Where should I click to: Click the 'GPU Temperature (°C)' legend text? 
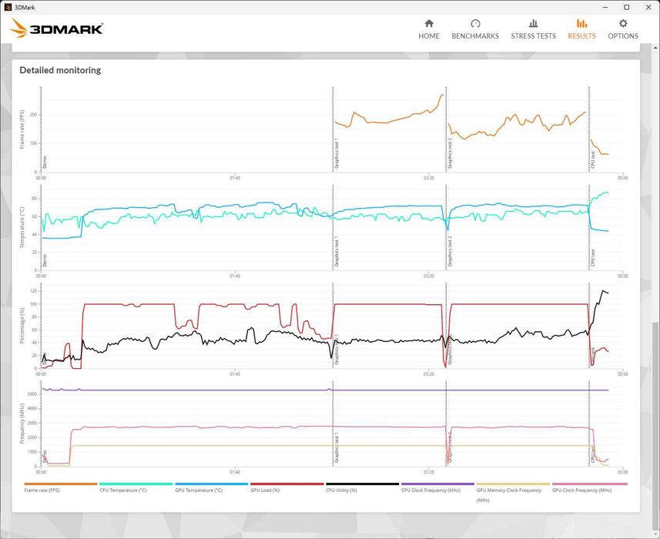pyautogui.click(x=199, y=490)
